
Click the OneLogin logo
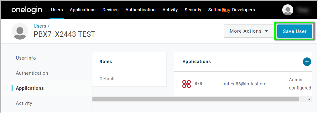(x=27, y=10)
